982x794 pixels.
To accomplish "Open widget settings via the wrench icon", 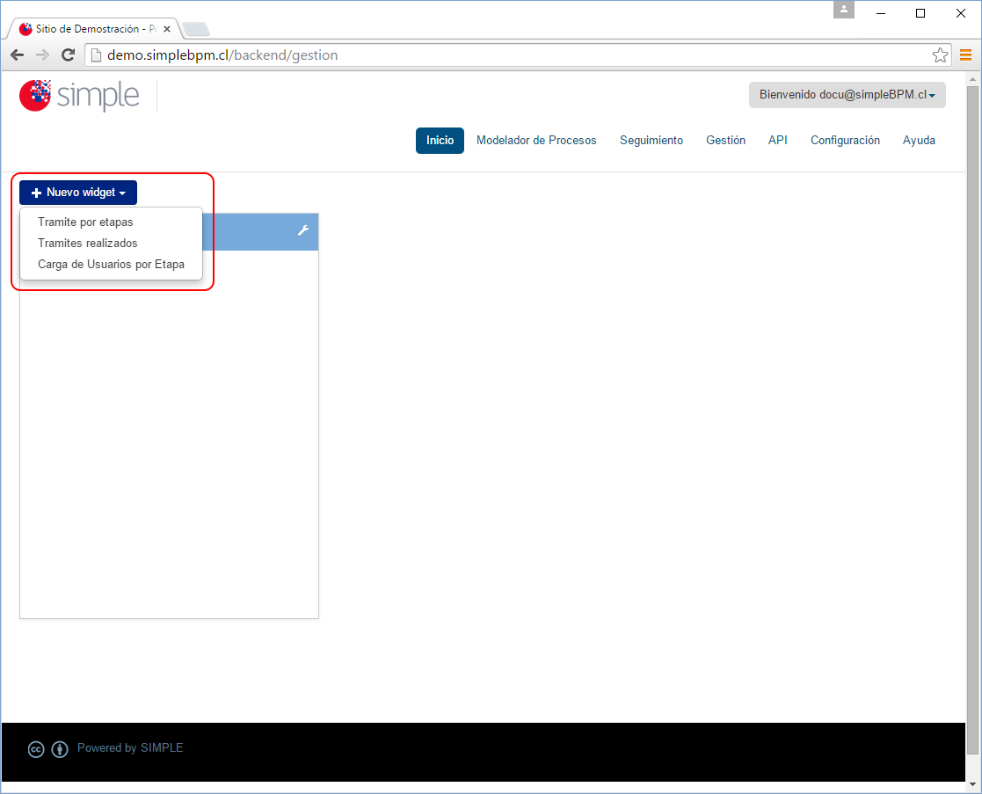I will click(x=303, y=231).
